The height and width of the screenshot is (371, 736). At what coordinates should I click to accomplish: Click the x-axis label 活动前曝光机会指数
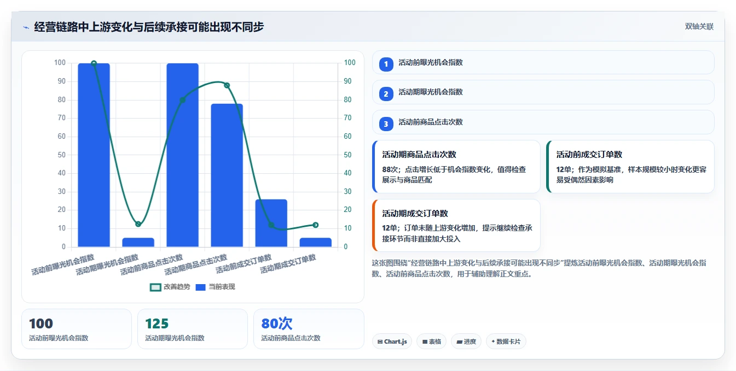pos(63,264)
